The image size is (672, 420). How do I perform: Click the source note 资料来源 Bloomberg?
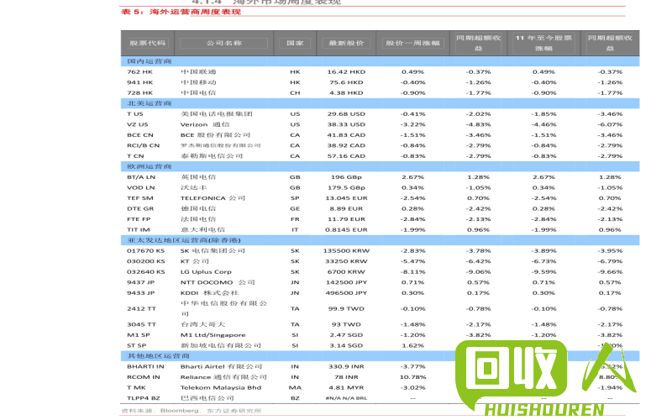[x=192, y=411]
